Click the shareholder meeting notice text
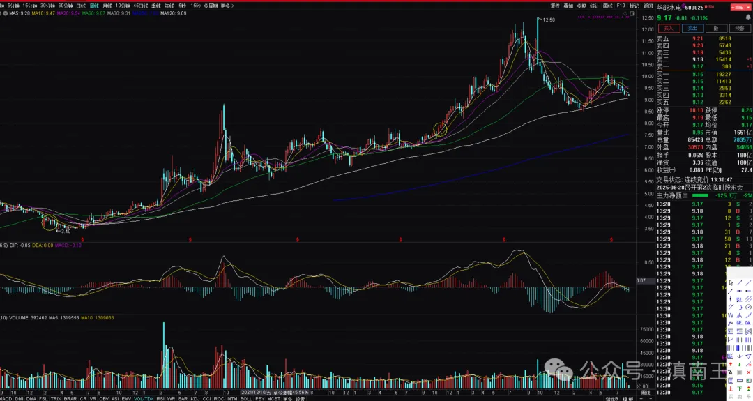753x401 pixels. point(700,188)
